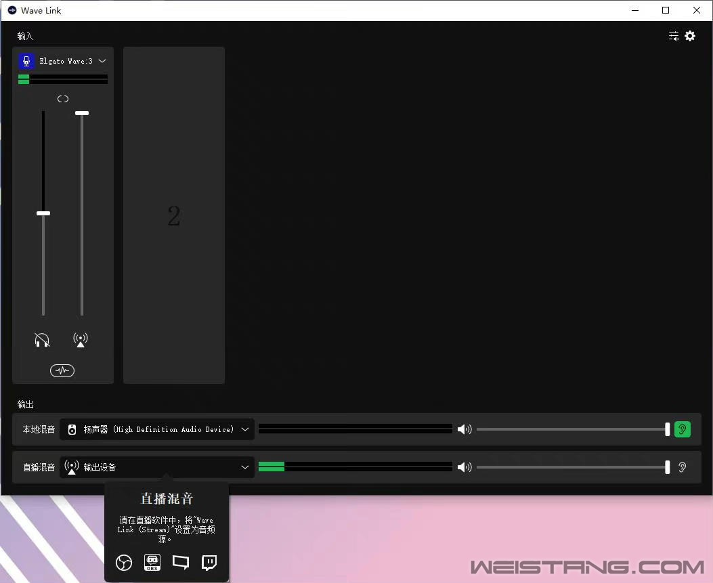Toggle the fader link icon
This screenshot has height=583, width=713.
tap(63, 99)
